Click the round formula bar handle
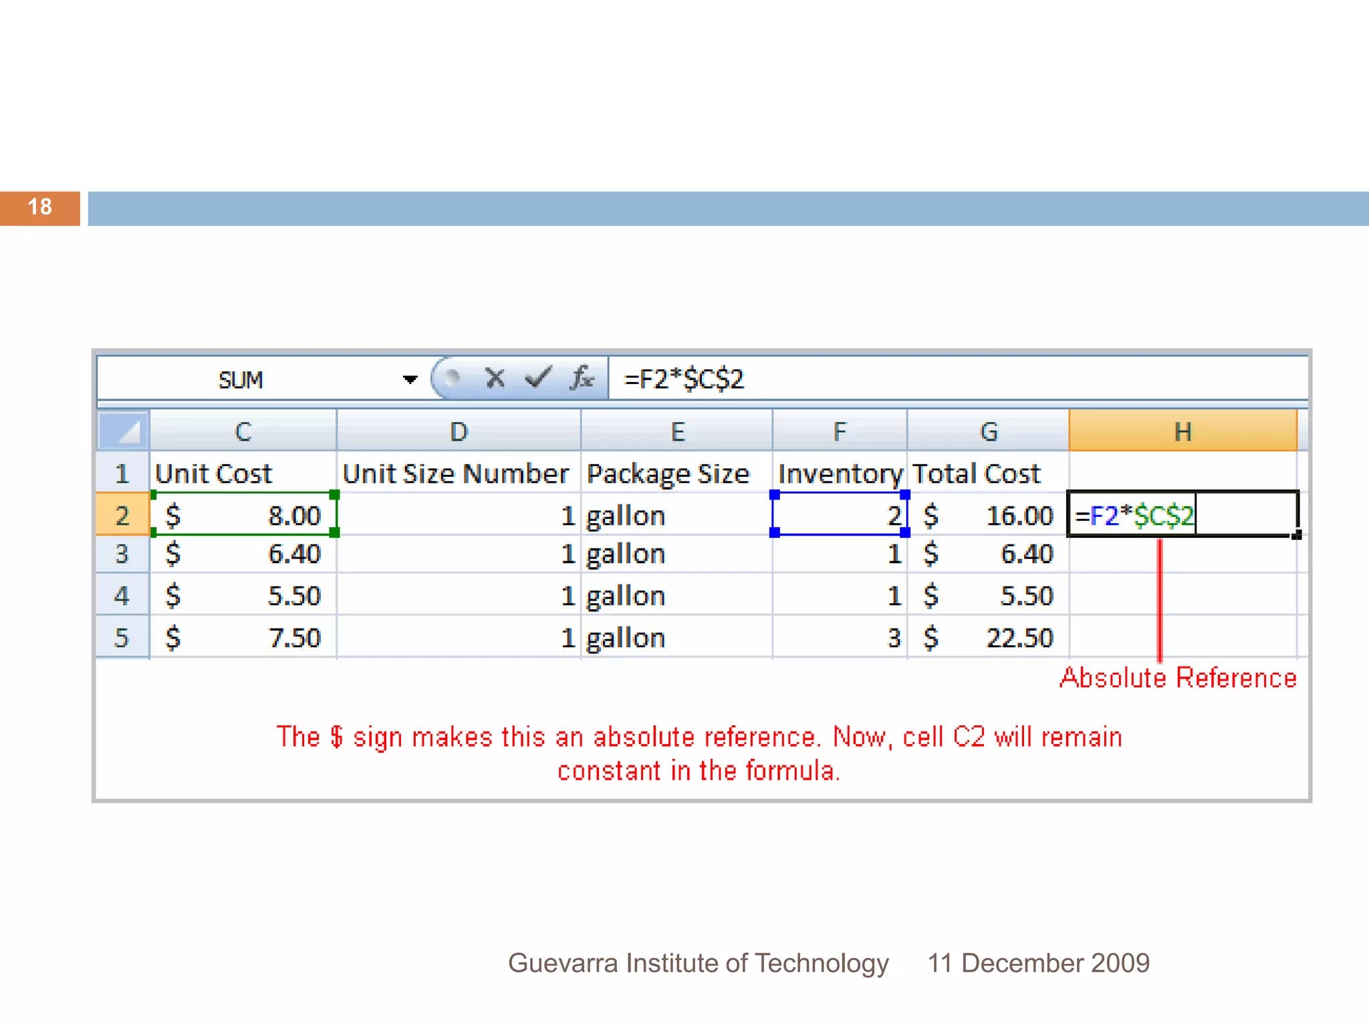This screenshot has width=1369, height=1026. click(x=453, y=378)
